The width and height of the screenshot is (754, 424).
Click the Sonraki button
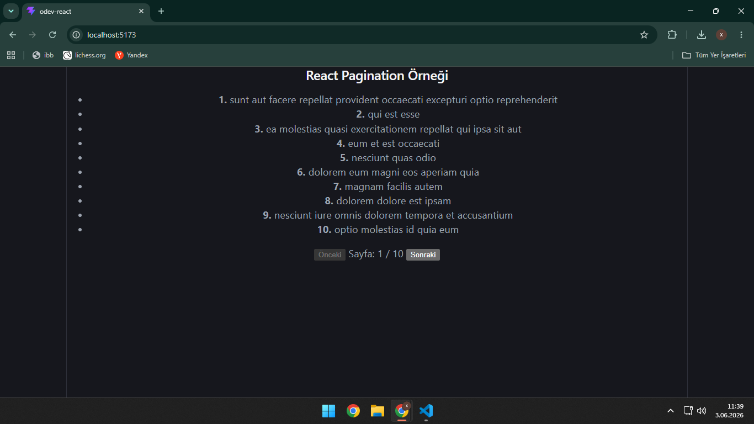(x=423, y=255)
